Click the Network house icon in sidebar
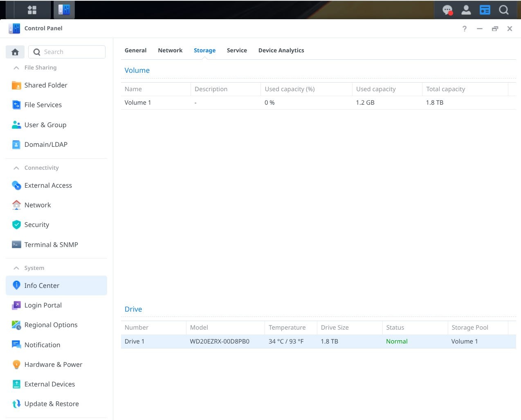This screenshot has width=521, height=420. point(16,205)
